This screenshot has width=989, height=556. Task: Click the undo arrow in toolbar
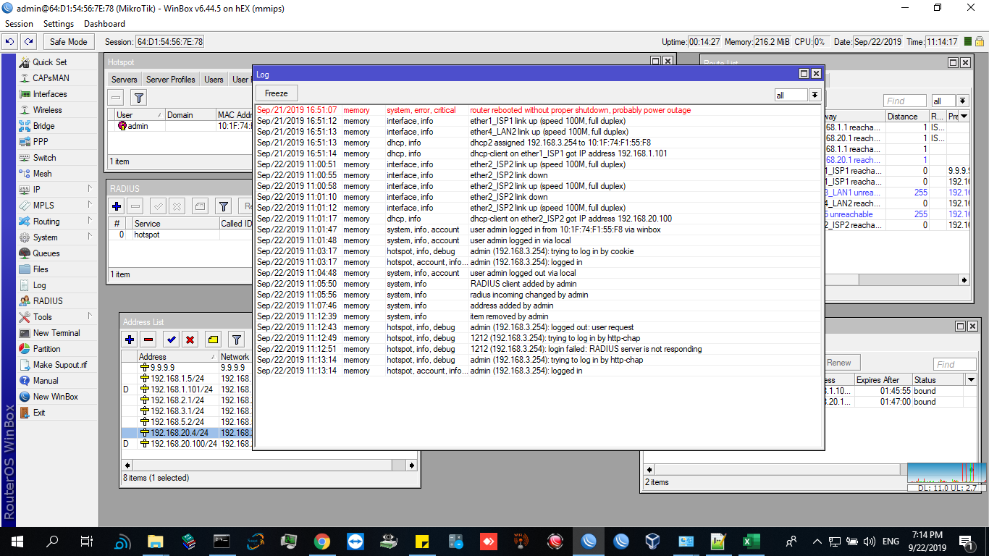point(10,42)
